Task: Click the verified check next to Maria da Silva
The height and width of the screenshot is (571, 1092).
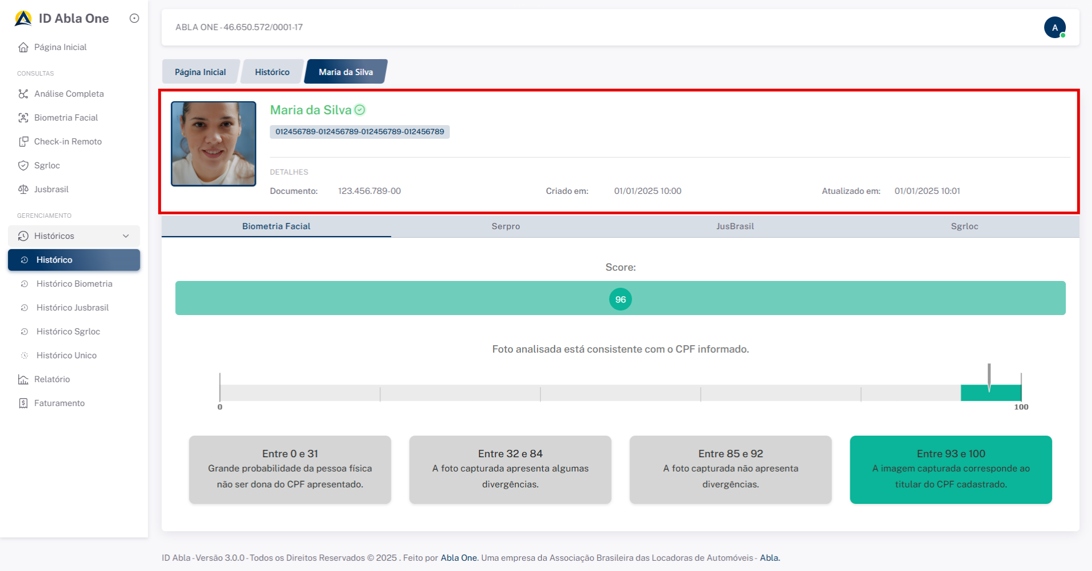Action: (360, 110)
